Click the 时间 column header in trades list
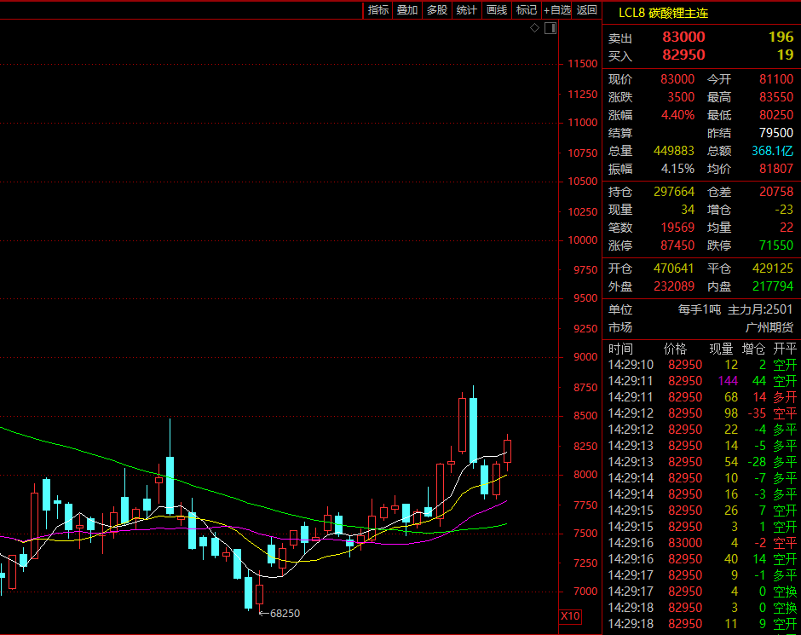Viewport: 801px width, 635px height. point(621,349)
